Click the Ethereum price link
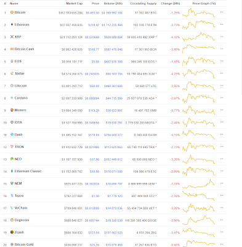This screenshot has width=242, height=247. (94, 25)
